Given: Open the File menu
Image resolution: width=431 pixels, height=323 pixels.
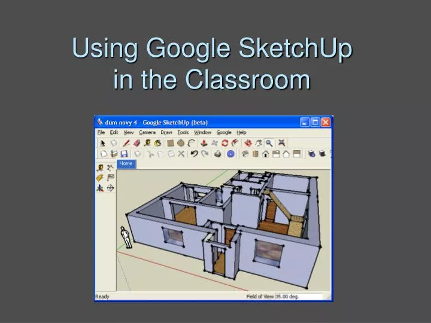Looking at the screenshot, I should pos(101,132).
